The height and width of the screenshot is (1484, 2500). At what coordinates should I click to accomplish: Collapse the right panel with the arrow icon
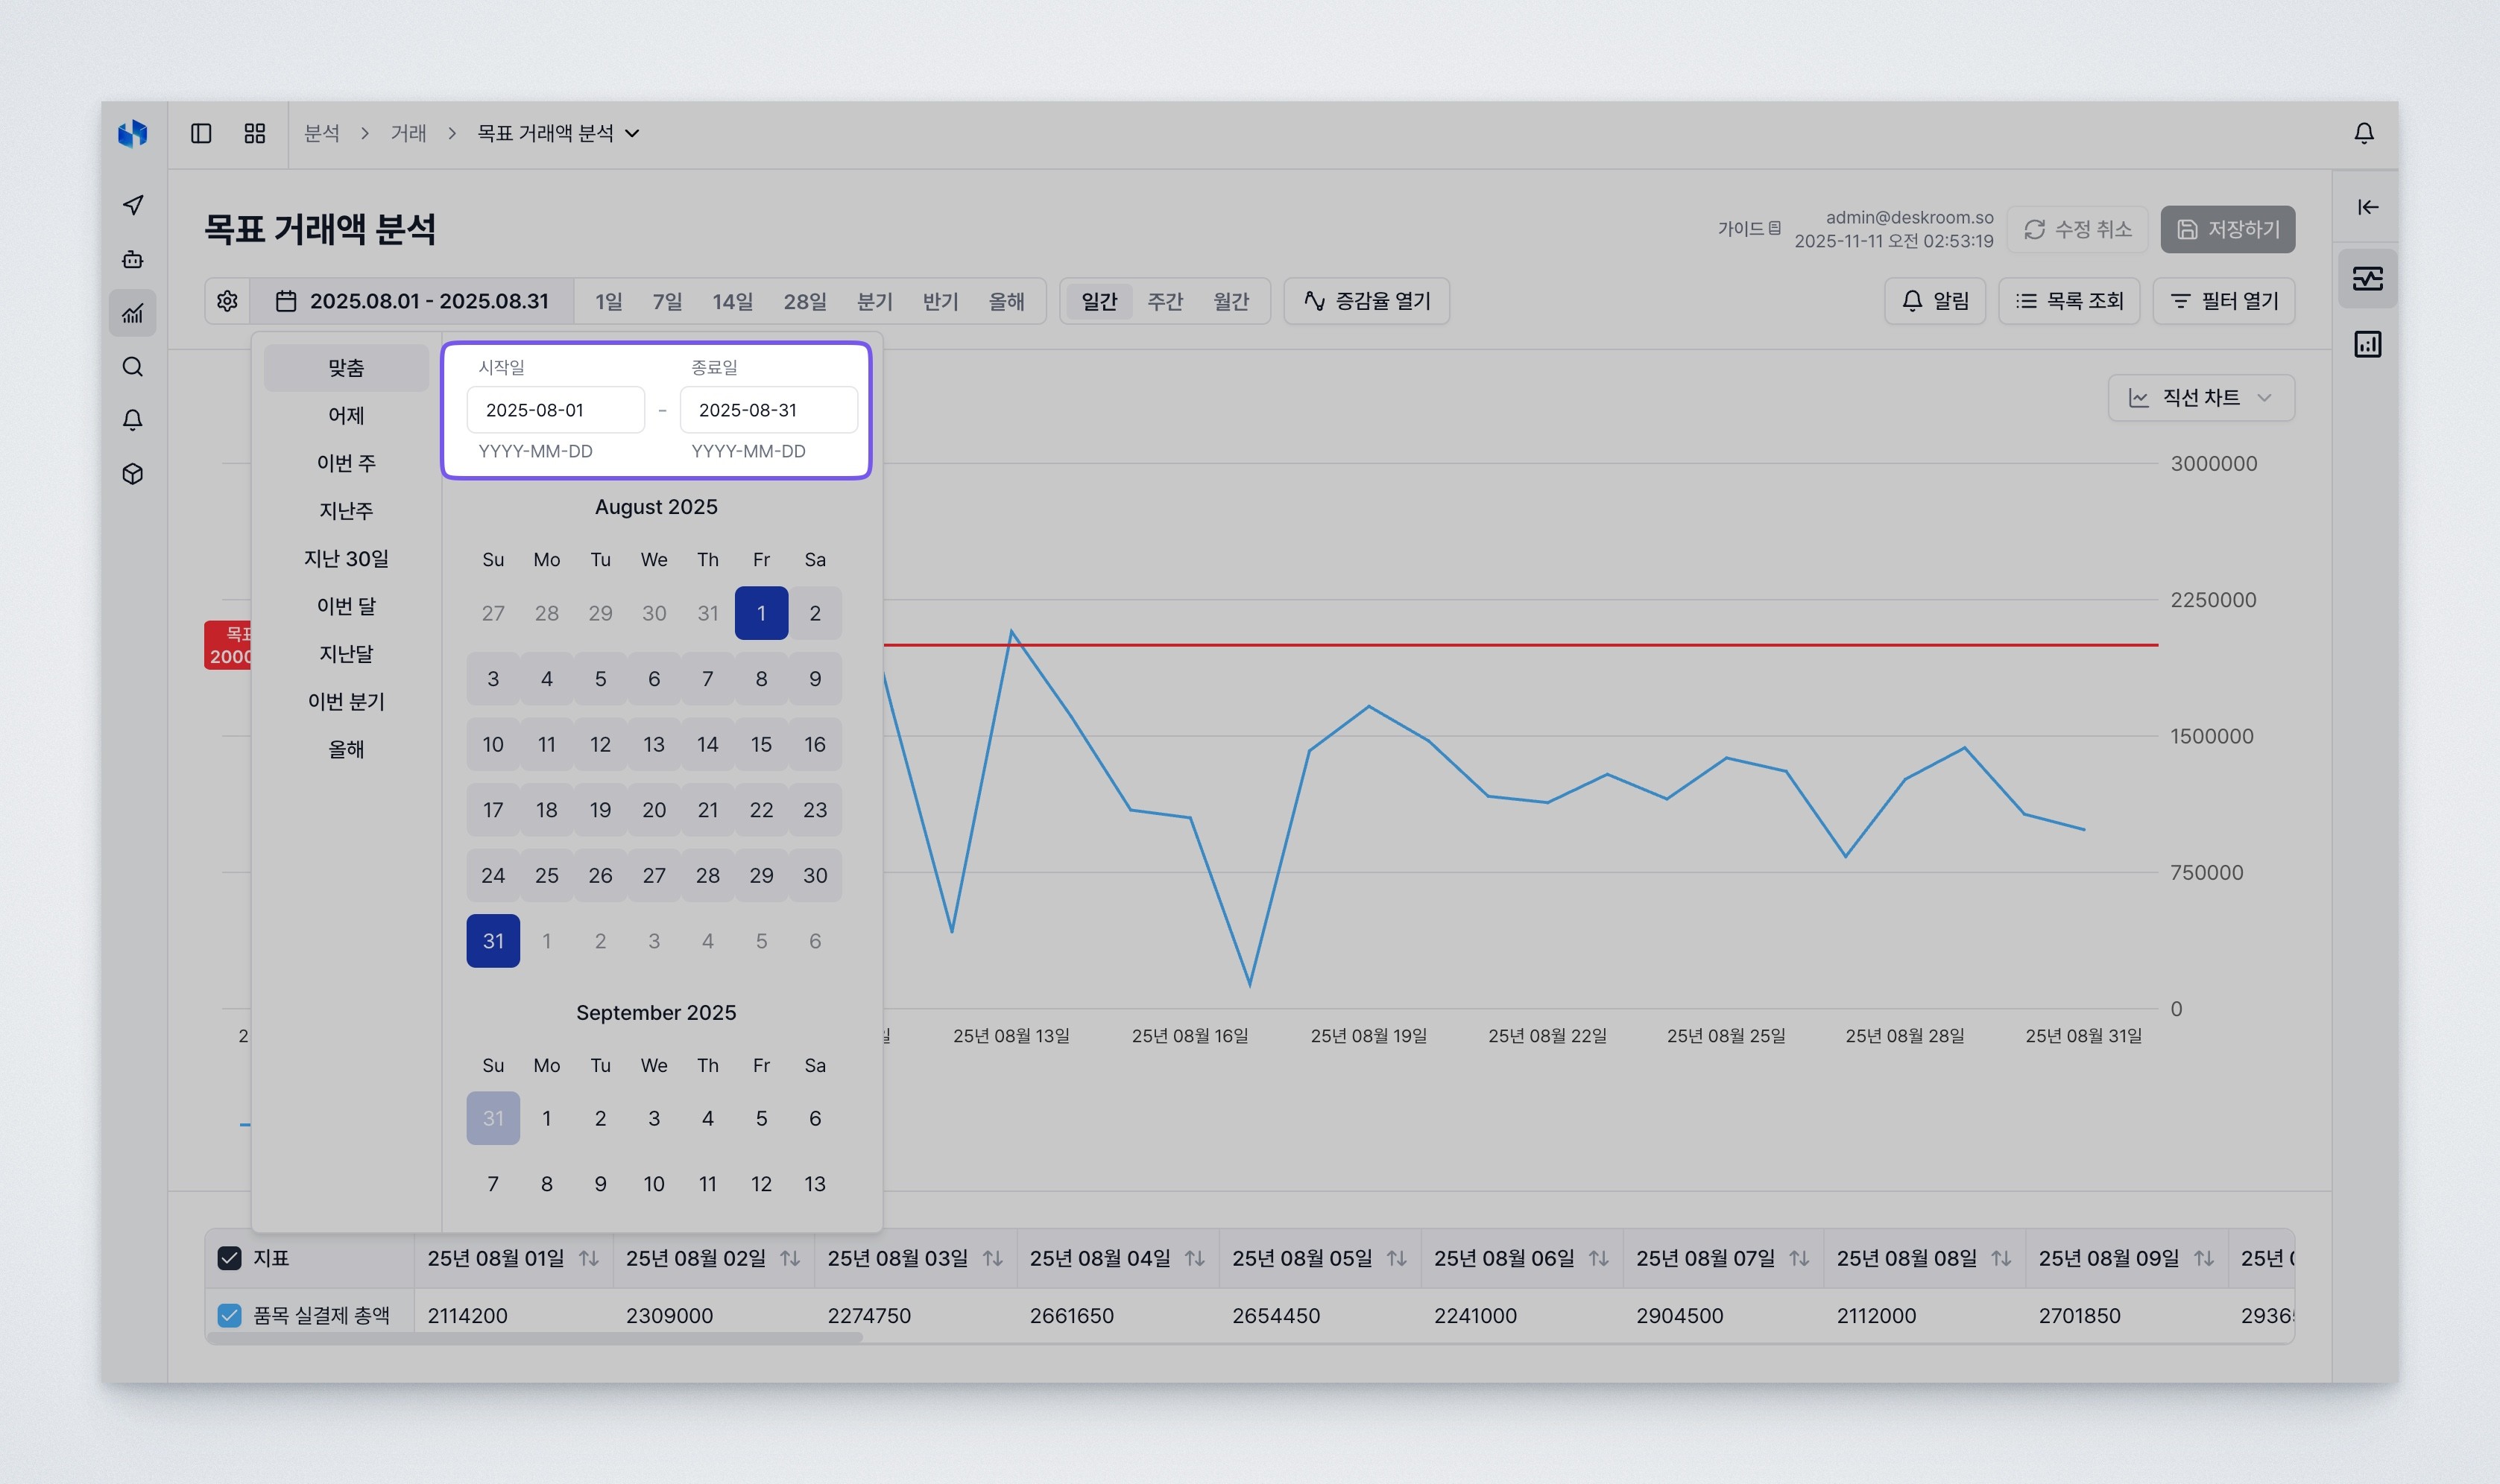2367,207
